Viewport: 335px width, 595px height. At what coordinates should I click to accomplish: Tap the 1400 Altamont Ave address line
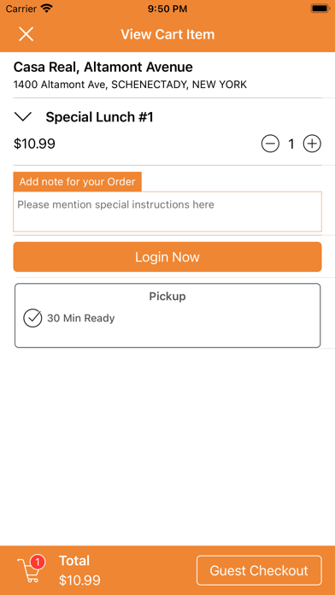coord(130,85)
